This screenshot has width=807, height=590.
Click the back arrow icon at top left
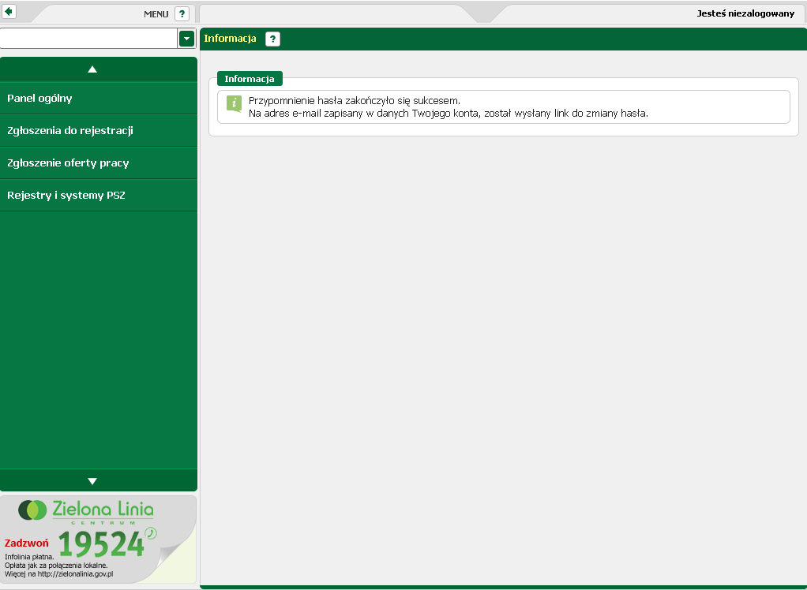coord(9,11)
